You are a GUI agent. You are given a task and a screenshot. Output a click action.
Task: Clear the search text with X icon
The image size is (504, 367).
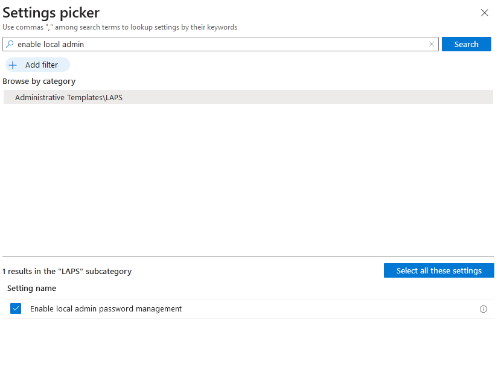pos(432,44)
